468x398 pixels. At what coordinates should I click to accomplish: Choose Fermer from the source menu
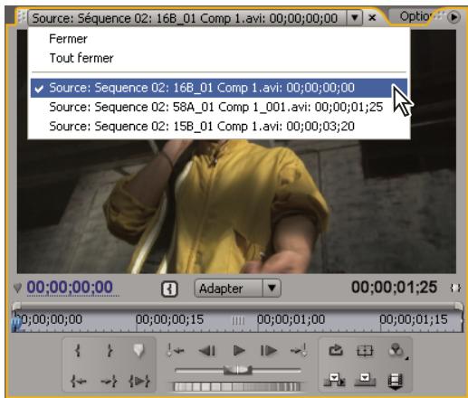pyautogui.click(x=68, y=39)
